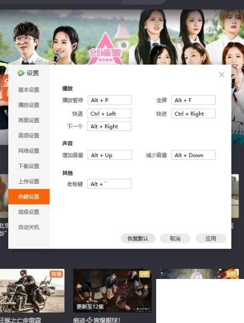The width and height of the screenshot is (244, 323).
Task: Click the 老板键 hotkey field
Action: [109, 184]
